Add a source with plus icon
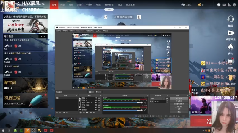 click(80, 113)
